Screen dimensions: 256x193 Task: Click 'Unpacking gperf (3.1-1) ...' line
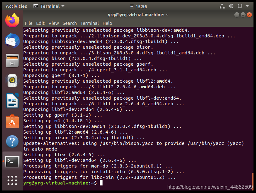(61, 75)
